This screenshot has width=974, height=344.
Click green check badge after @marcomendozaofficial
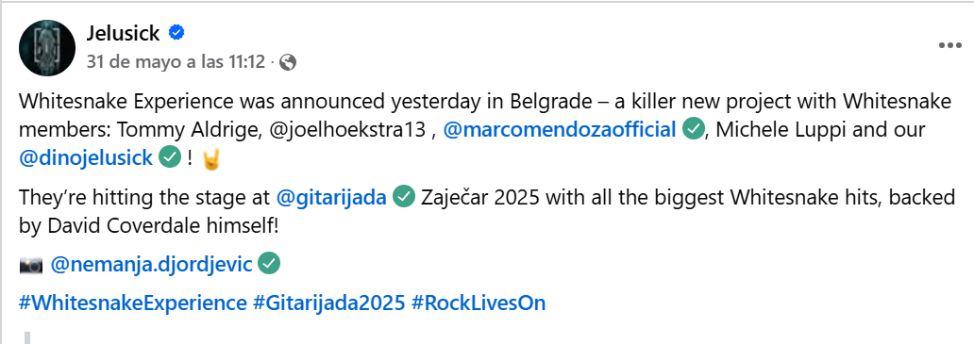click(693, 129)
